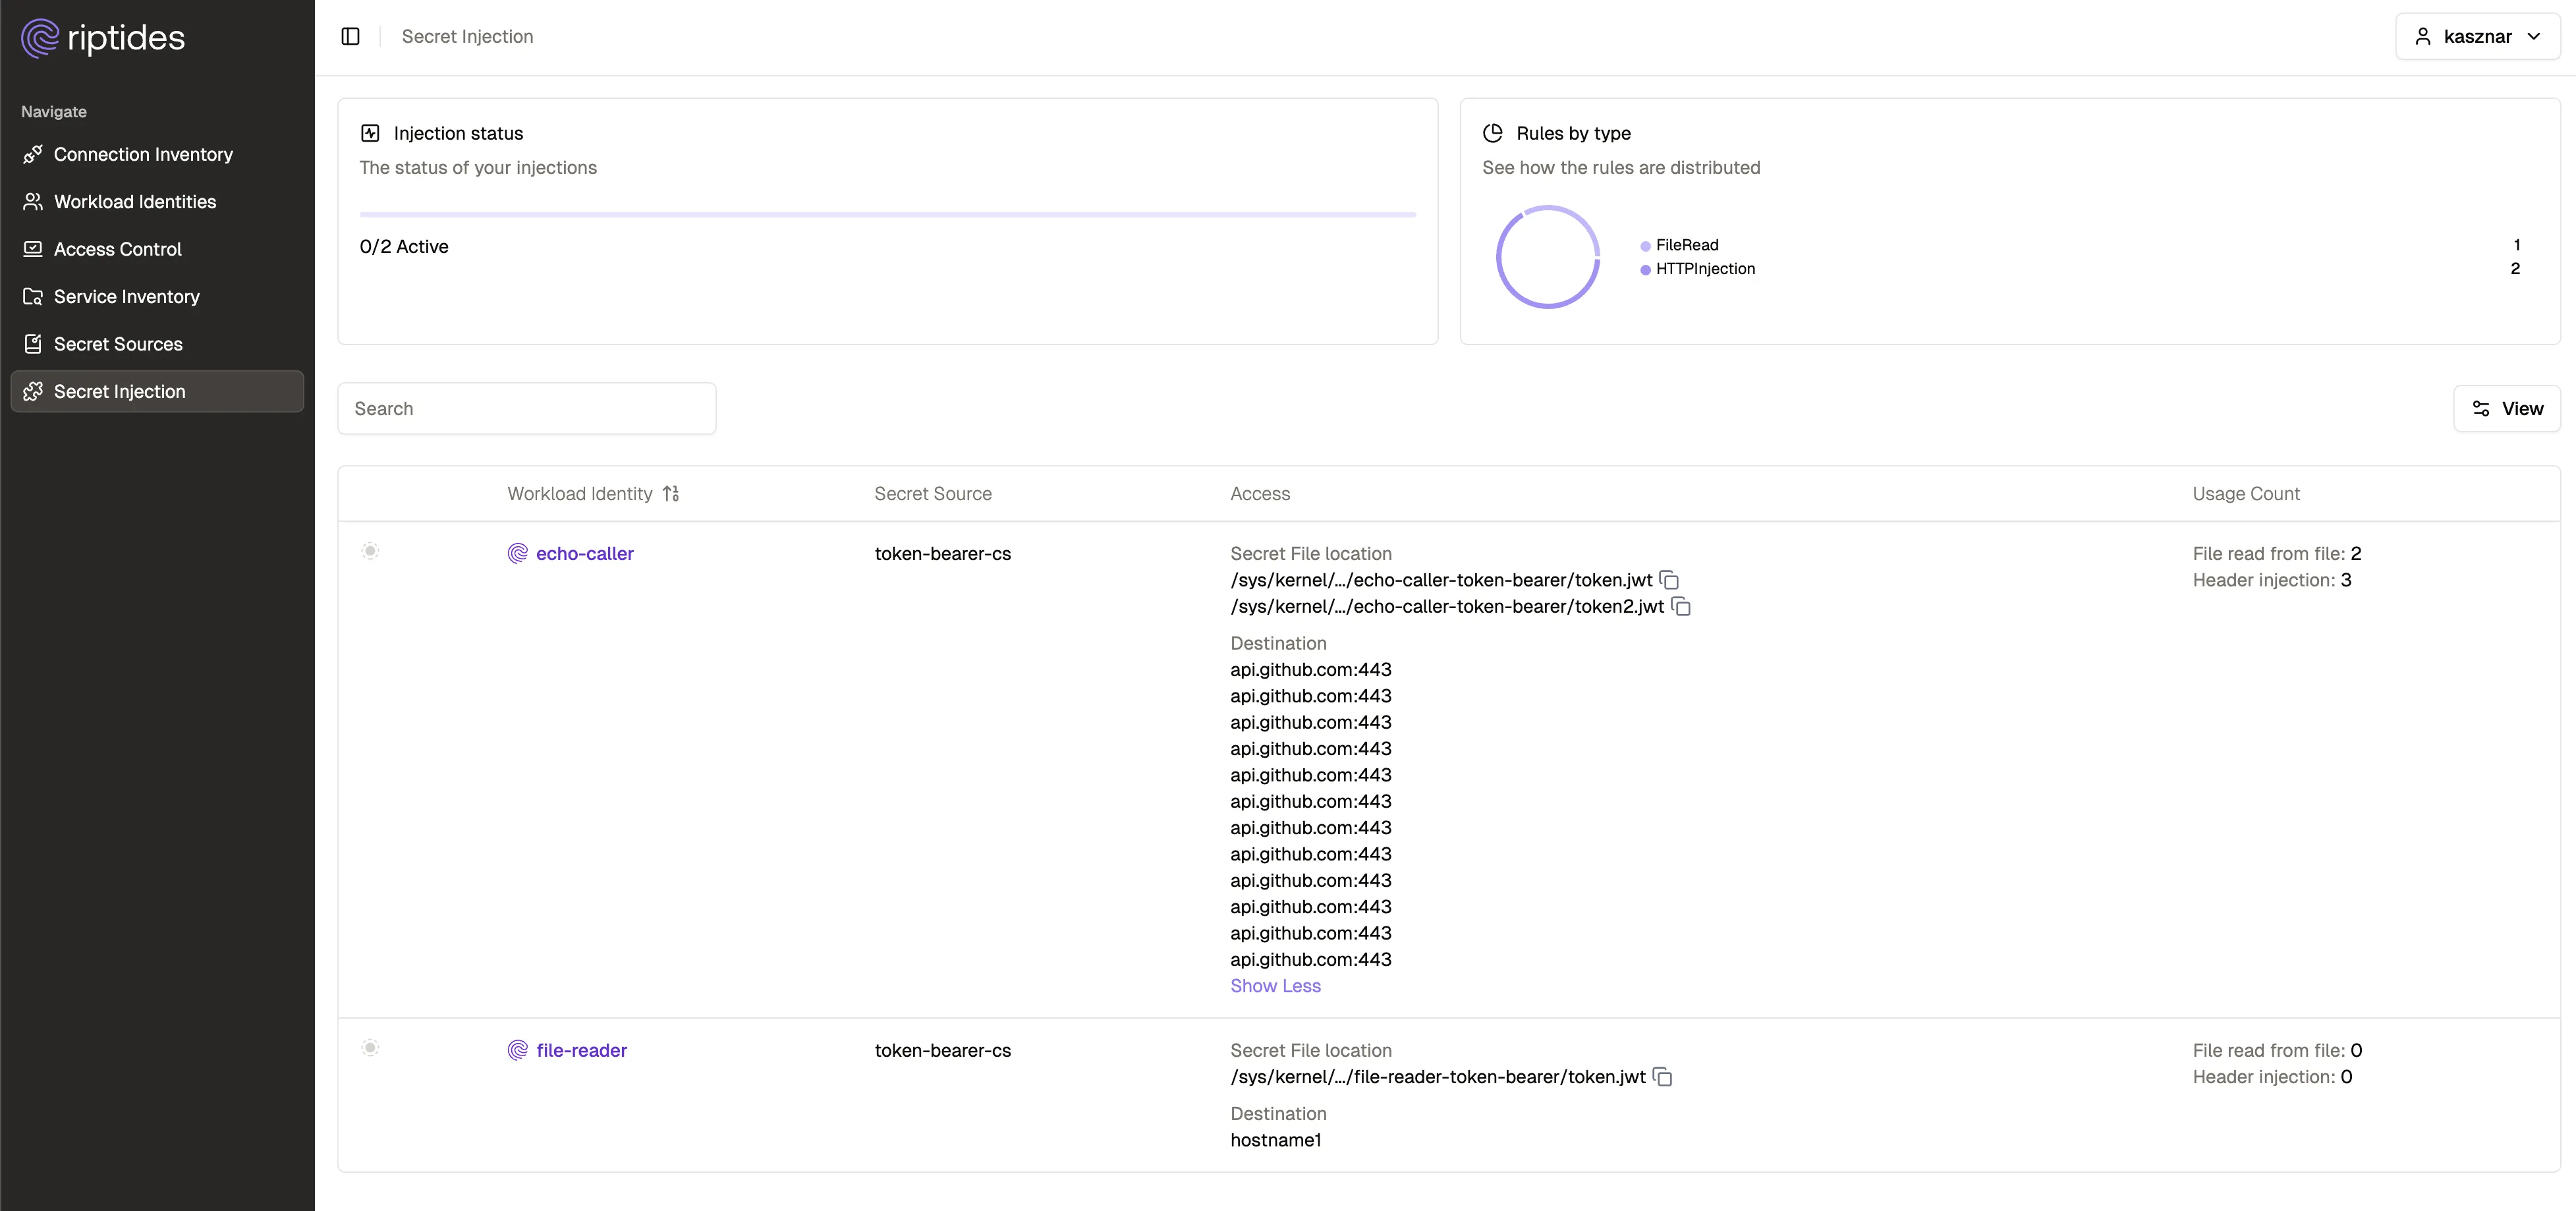Click the Injection status card icon
2576x1211 pixels.
coord(370,133)
